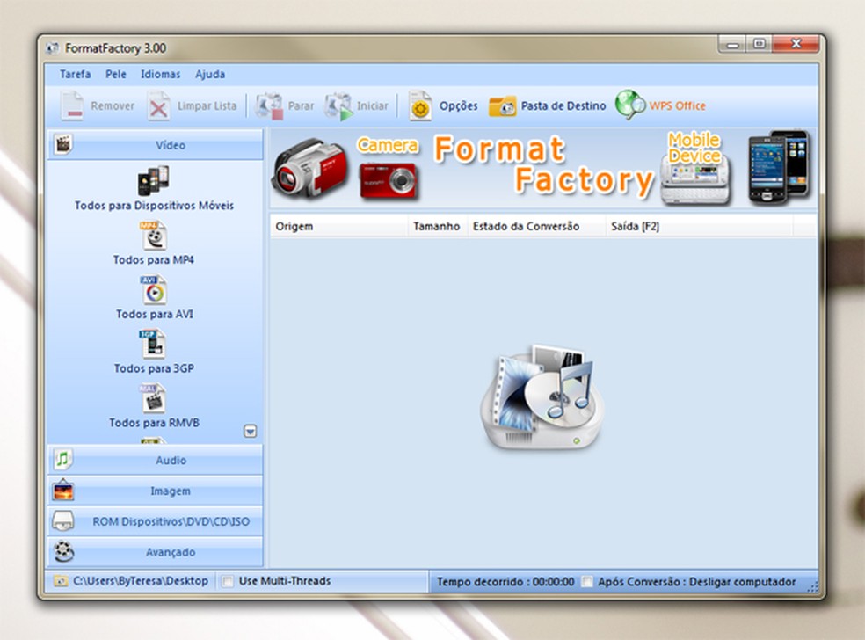Click the Opções text label

458,105
